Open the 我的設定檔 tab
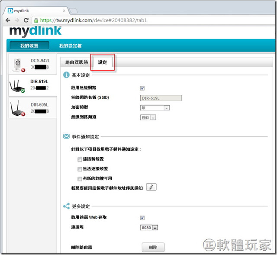 pyautogui.click(x=70, y=46)
